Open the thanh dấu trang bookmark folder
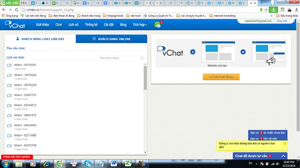The height and width of the screenshot is (168, 300). click(x=89, y=16)
